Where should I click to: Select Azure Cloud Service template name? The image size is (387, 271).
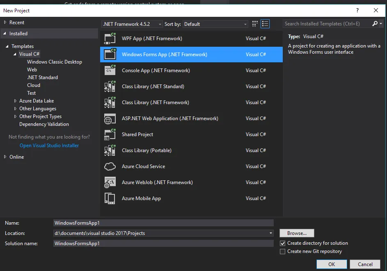pos(143,166)
